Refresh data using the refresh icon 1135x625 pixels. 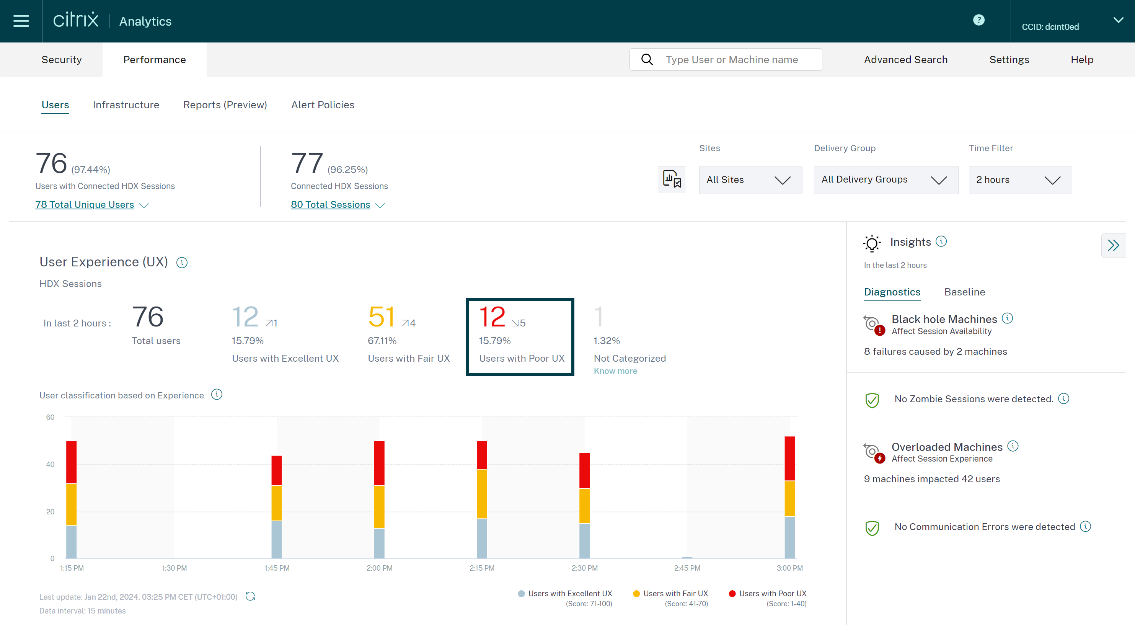click(250, 596)
